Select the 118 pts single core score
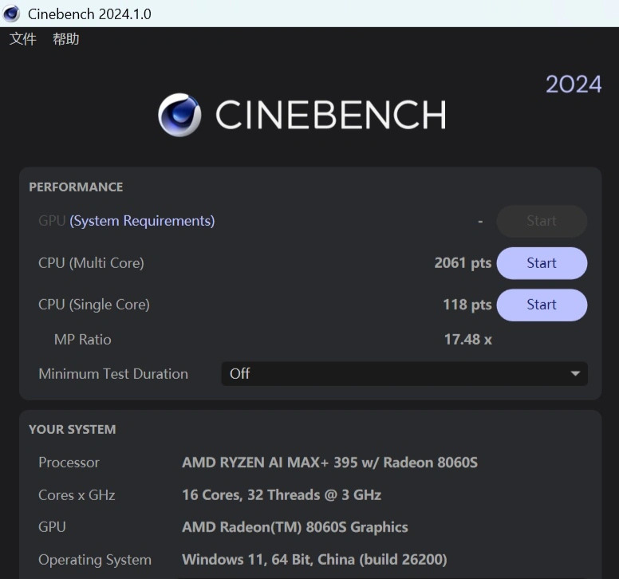Image resolution: width=619 pixels, height=579 pixels. click(x=467, y=305)
